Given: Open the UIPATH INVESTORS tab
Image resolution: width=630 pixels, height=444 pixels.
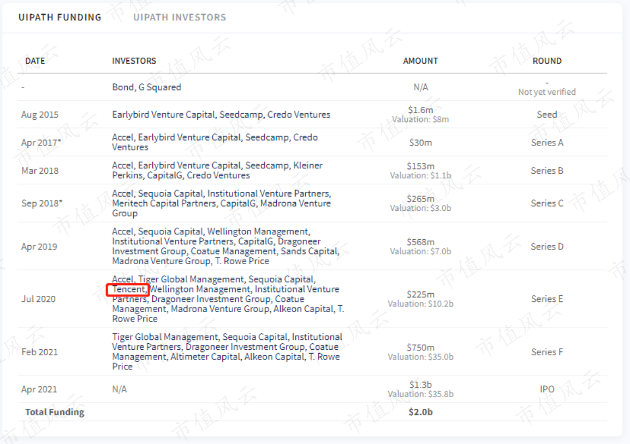Looking at the screenshot, I should tap(180, 17).
